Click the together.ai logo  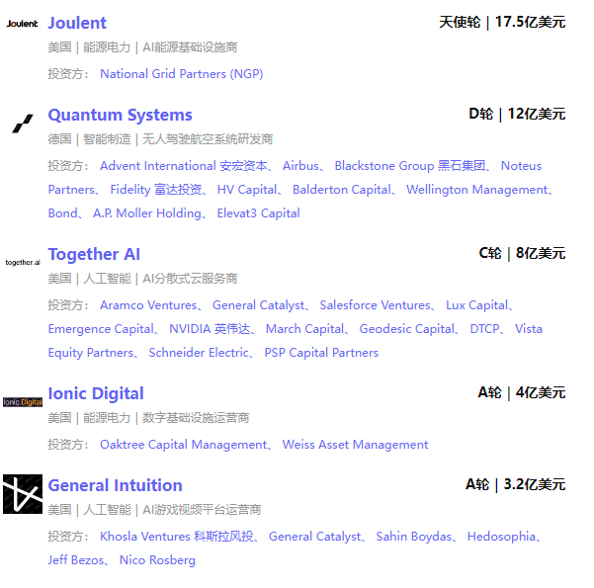pyautogui.click(x=23, y=262)
